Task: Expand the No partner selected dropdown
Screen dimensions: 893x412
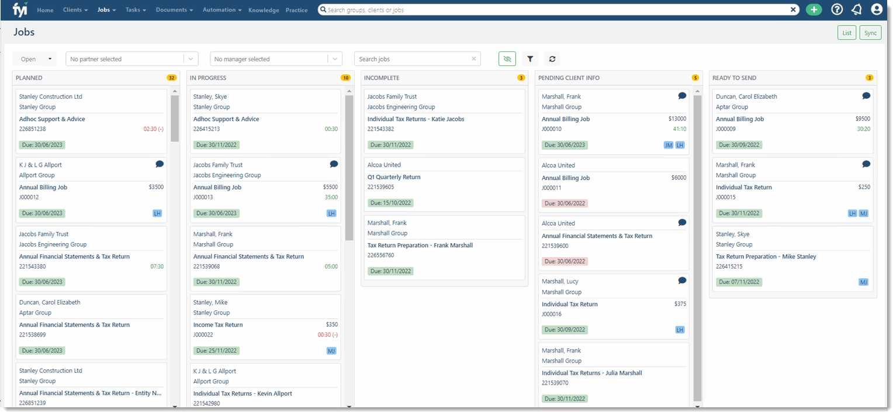Action: pos(191,59)
